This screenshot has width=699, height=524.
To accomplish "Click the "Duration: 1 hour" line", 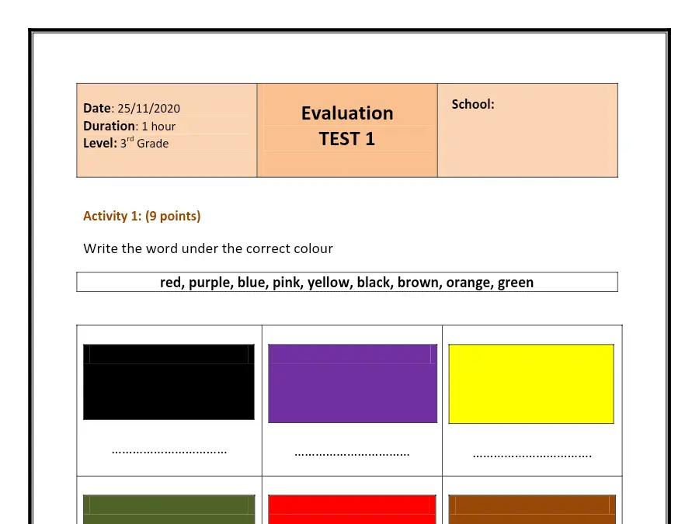I will 129,126.
